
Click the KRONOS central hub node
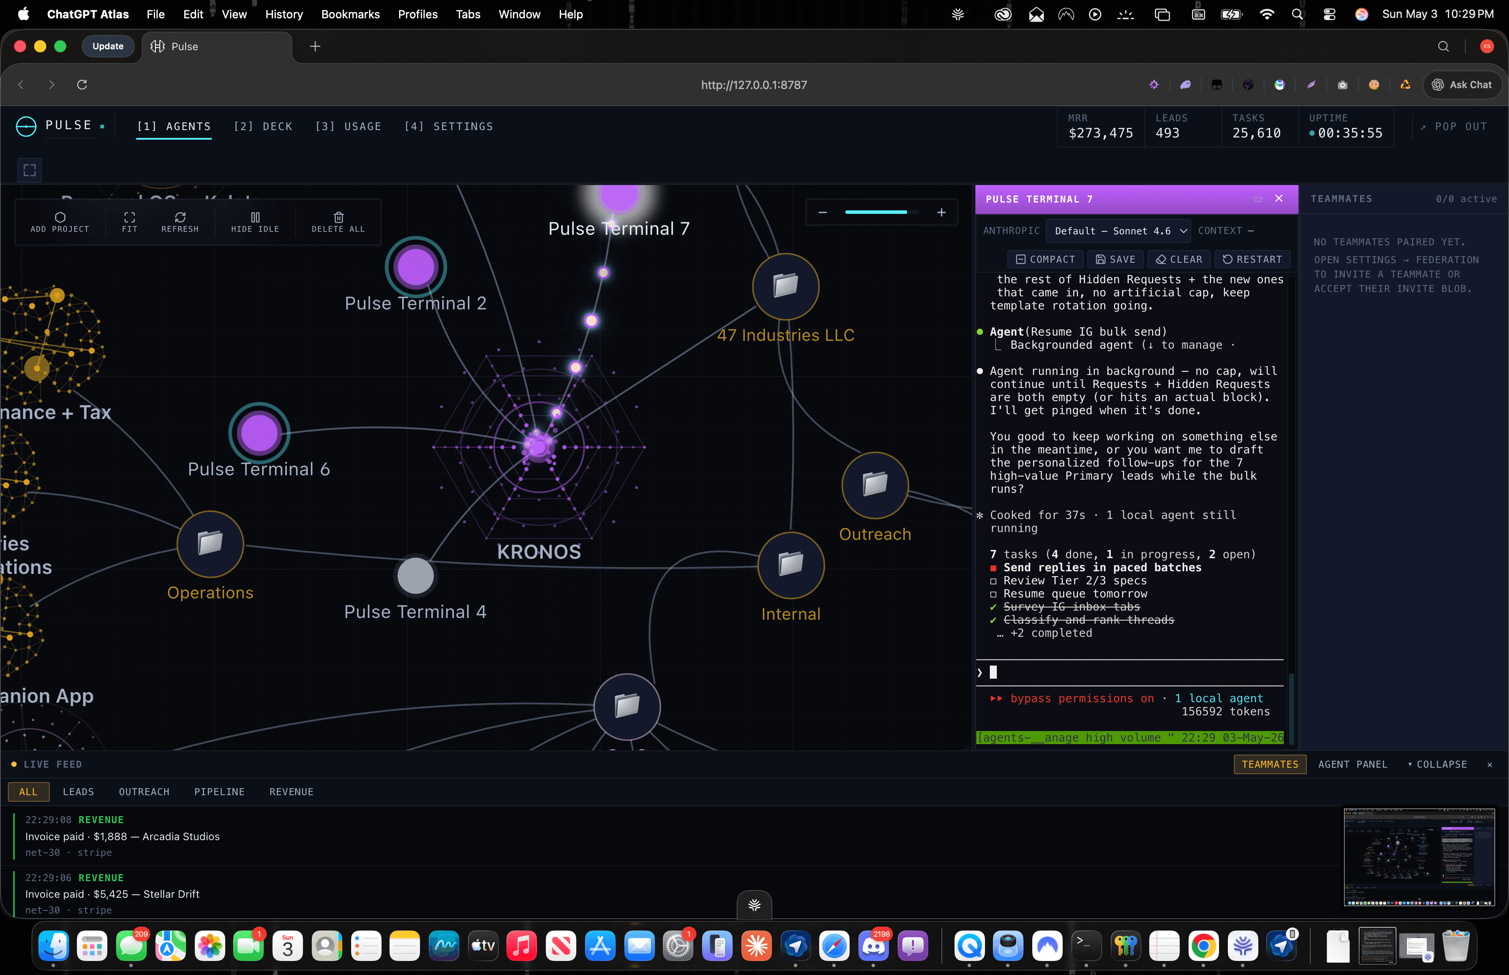539,447
